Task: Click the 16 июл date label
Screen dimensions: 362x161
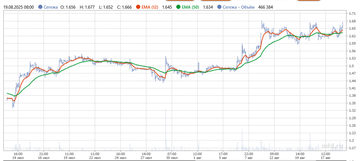Action: [44, 158]
